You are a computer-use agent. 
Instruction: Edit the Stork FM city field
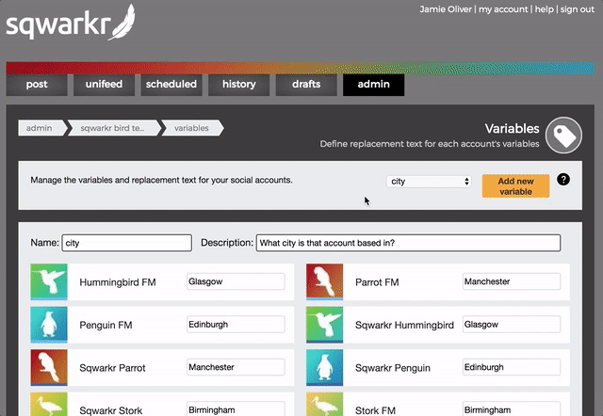pyautogui.click(x=512, y=408)
